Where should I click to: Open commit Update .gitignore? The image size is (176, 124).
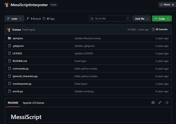(84, 46)
